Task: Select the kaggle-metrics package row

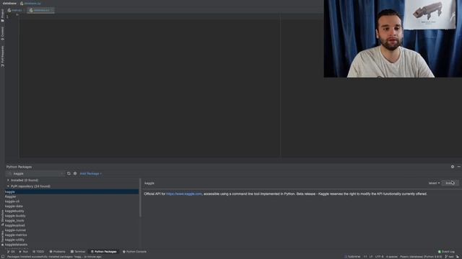Action: (71, 235)
